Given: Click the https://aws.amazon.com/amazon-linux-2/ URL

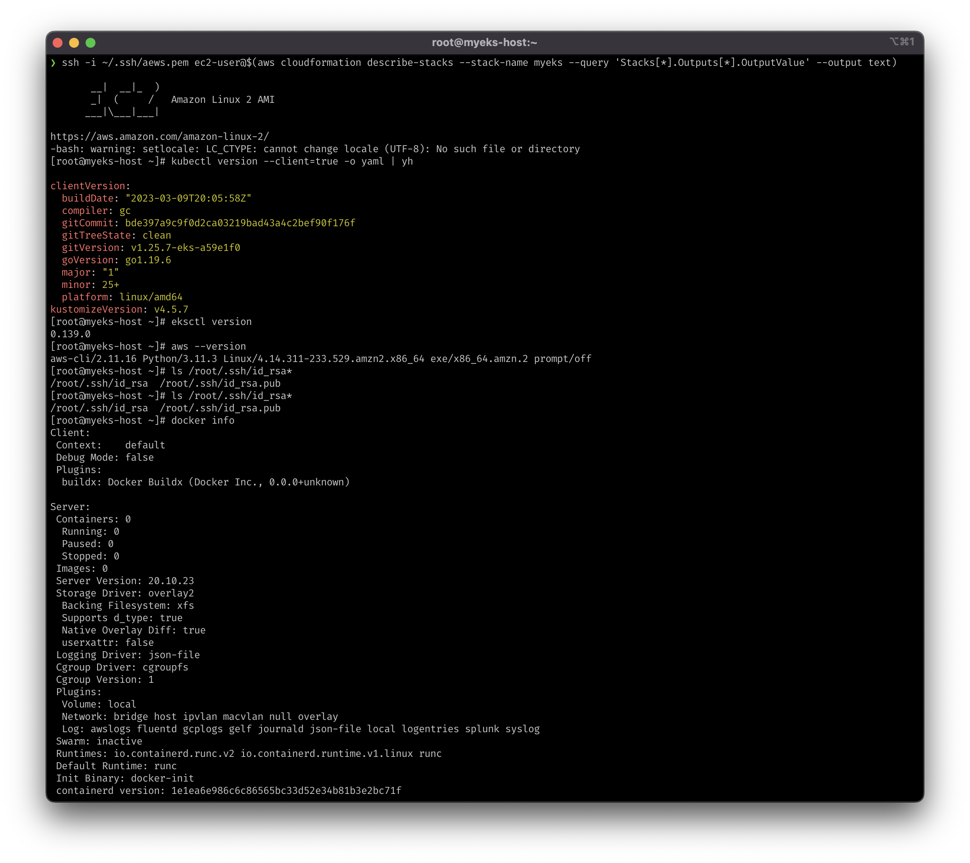Looking at the screenshot, I should pyautogui.click(x=160, y=137).
